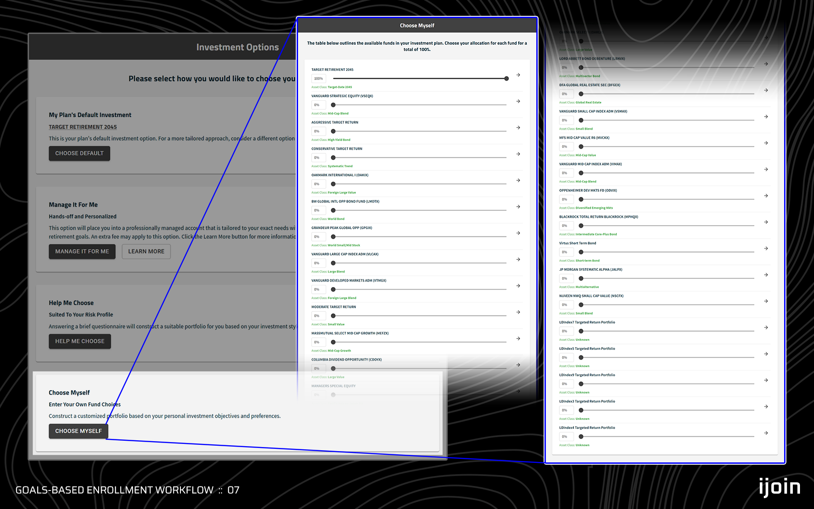
Task: Open details arrow for MFS Mid Cap Value R6
Action: click(x=766, y=143)
